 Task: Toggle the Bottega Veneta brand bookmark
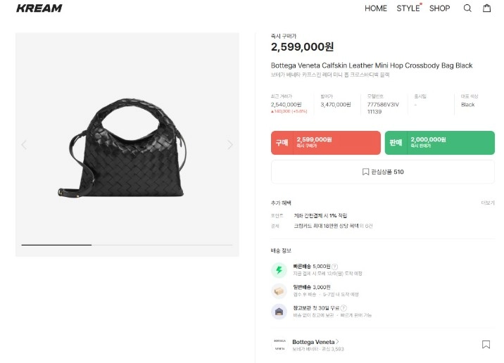point(486,344)
